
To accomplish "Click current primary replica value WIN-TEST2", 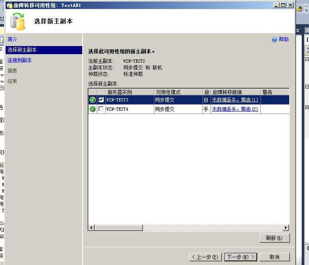I will coord(134,61).
